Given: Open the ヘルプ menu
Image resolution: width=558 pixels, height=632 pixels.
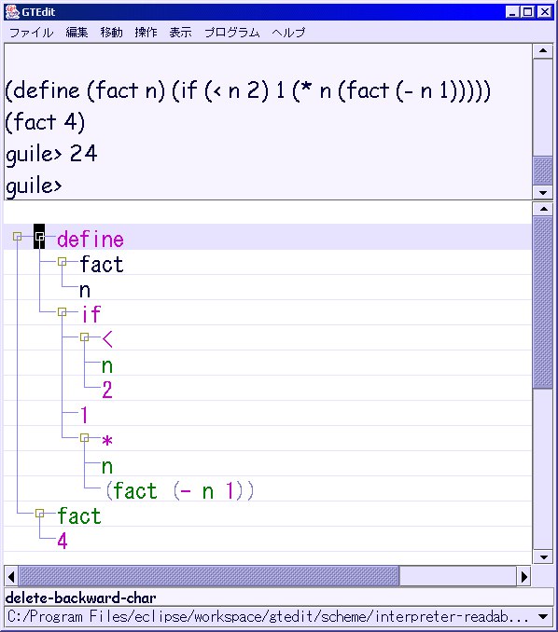Looking at the screenshot, I should point(288,33).
